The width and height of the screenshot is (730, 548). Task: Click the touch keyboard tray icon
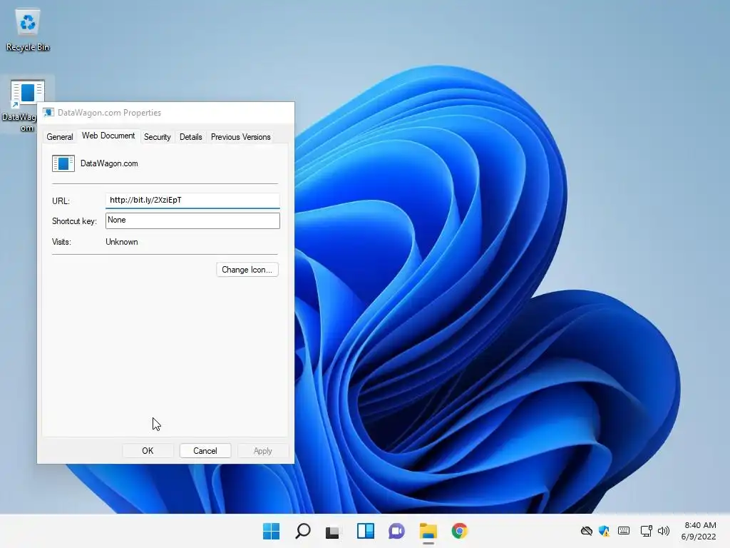click(624, 531)
